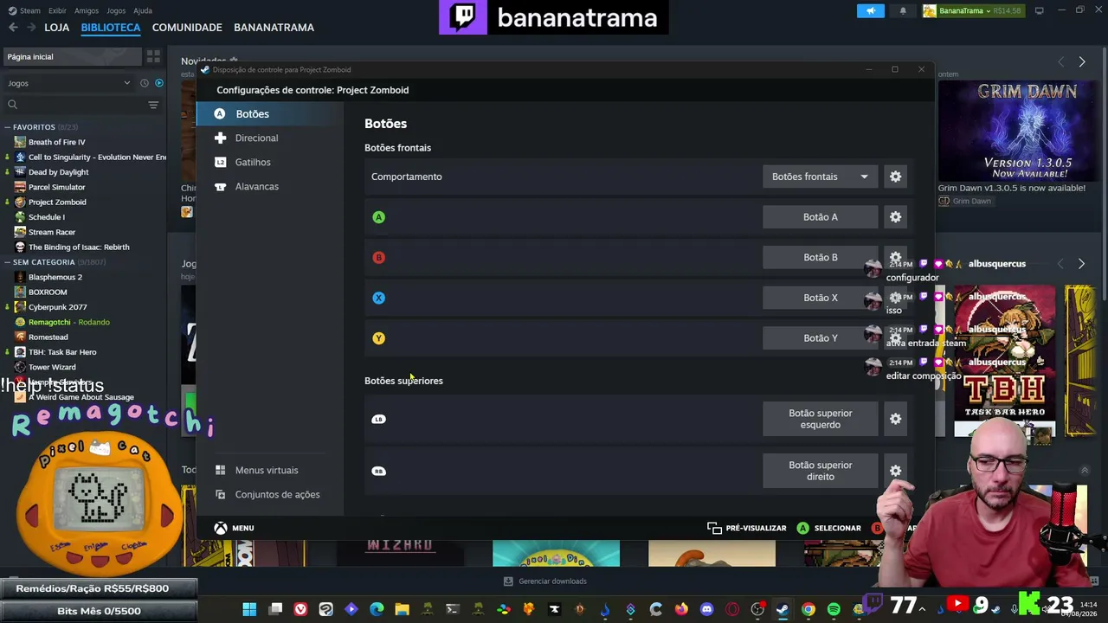The height and width of the screenshot is (623, 1108).
Task: Switch Steam to Big Picture mode icon
Action: pos(1040,10)
